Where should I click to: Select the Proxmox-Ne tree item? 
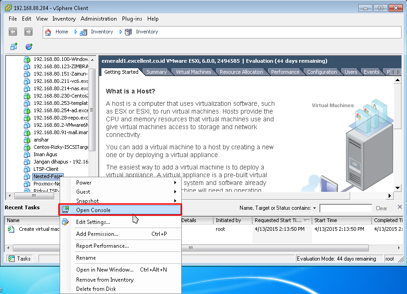pos(47,184)
